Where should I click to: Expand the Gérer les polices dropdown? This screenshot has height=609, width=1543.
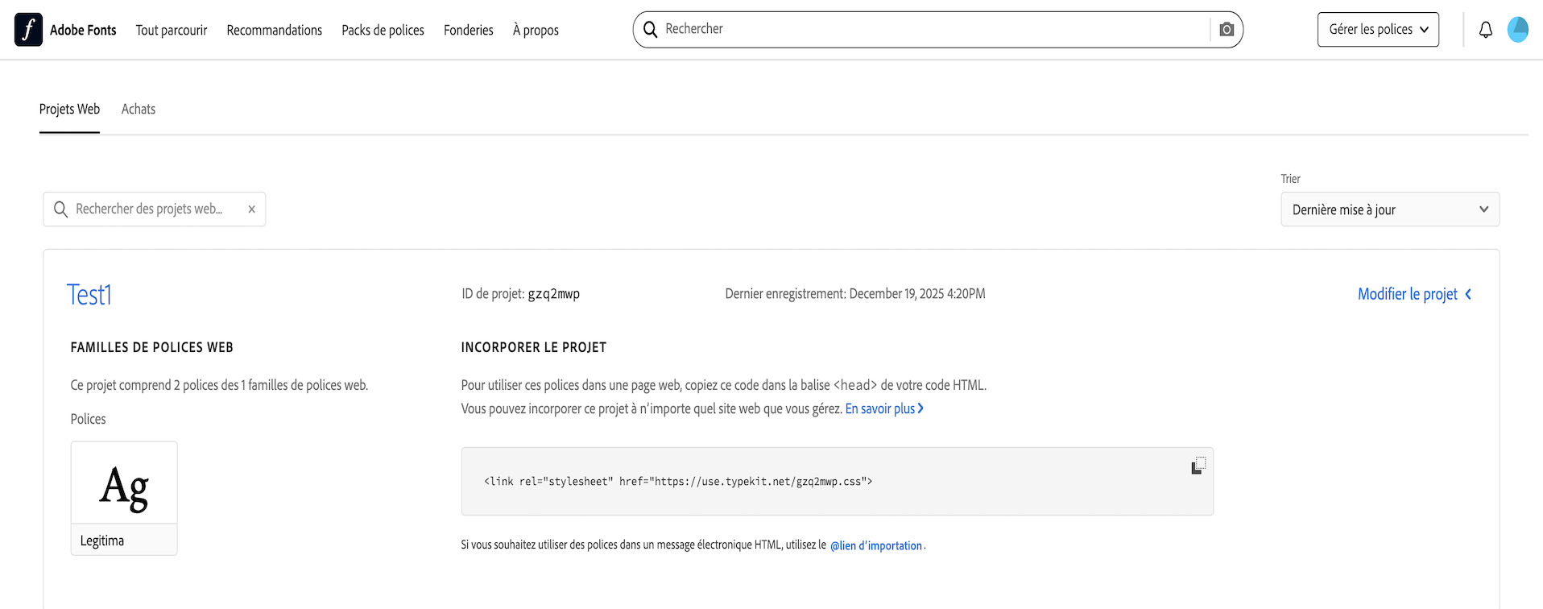click(x=1378, y=30)
